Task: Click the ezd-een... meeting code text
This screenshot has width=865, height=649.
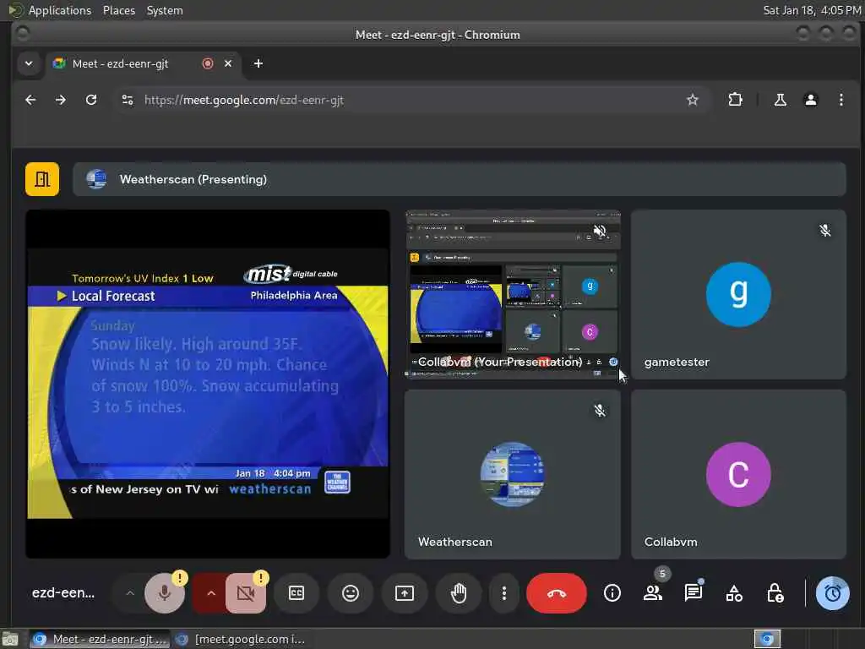Action: click(63, 592)
